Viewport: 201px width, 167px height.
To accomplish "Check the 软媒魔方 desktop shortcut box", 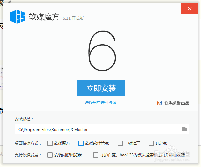I will (50, 143).
